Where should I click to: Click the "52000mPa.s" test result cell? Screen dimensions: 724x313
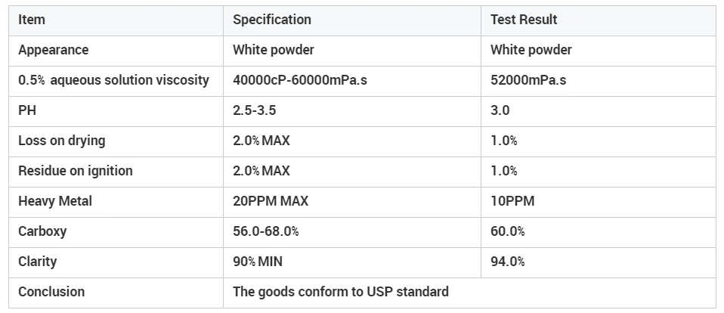coord(528,80)
